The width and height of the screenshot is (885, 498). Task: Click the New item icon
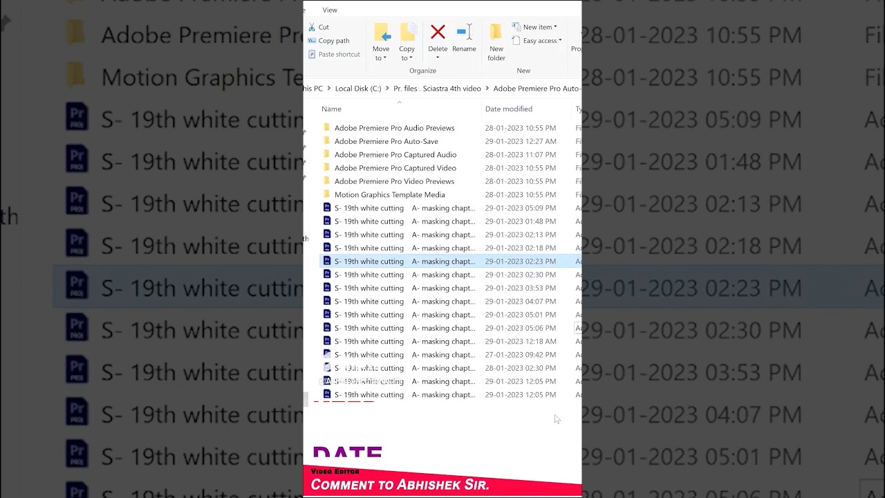click(x=516, y=27)
